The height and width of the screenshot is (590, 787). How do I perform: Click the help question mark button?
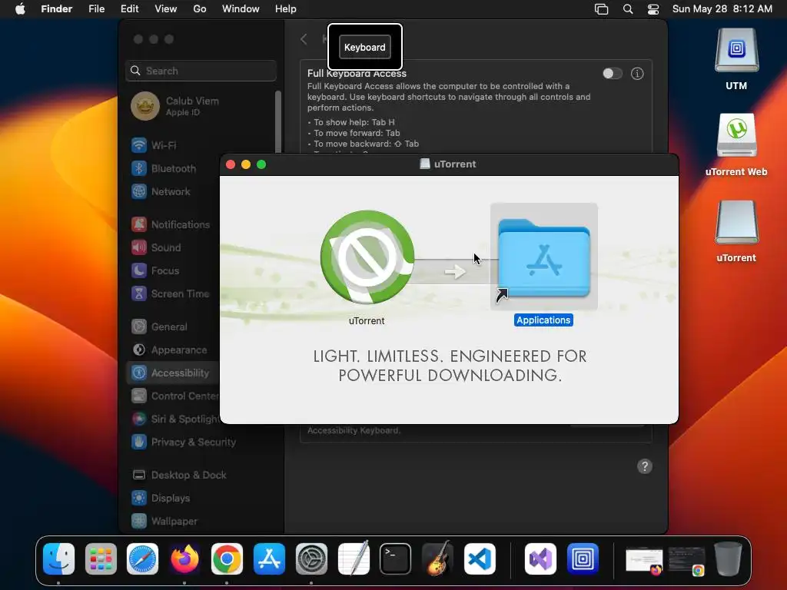coord(645,466)
